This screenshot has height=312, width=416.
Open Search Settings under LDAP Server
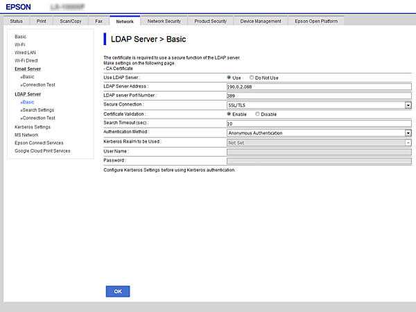[39, 110]
